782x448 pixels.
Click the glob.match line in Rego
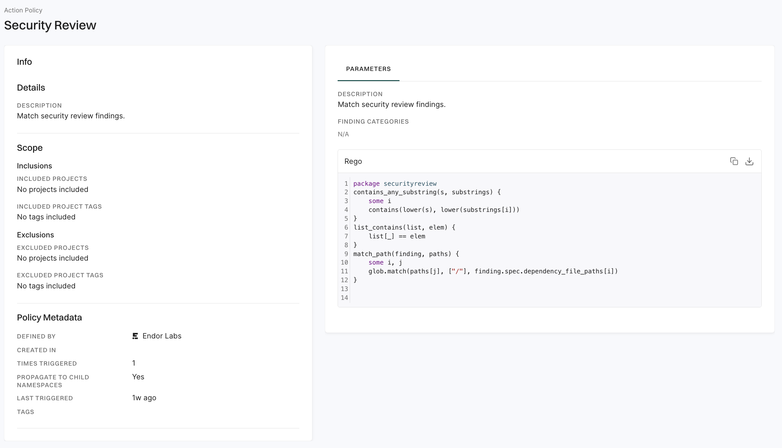493,271
